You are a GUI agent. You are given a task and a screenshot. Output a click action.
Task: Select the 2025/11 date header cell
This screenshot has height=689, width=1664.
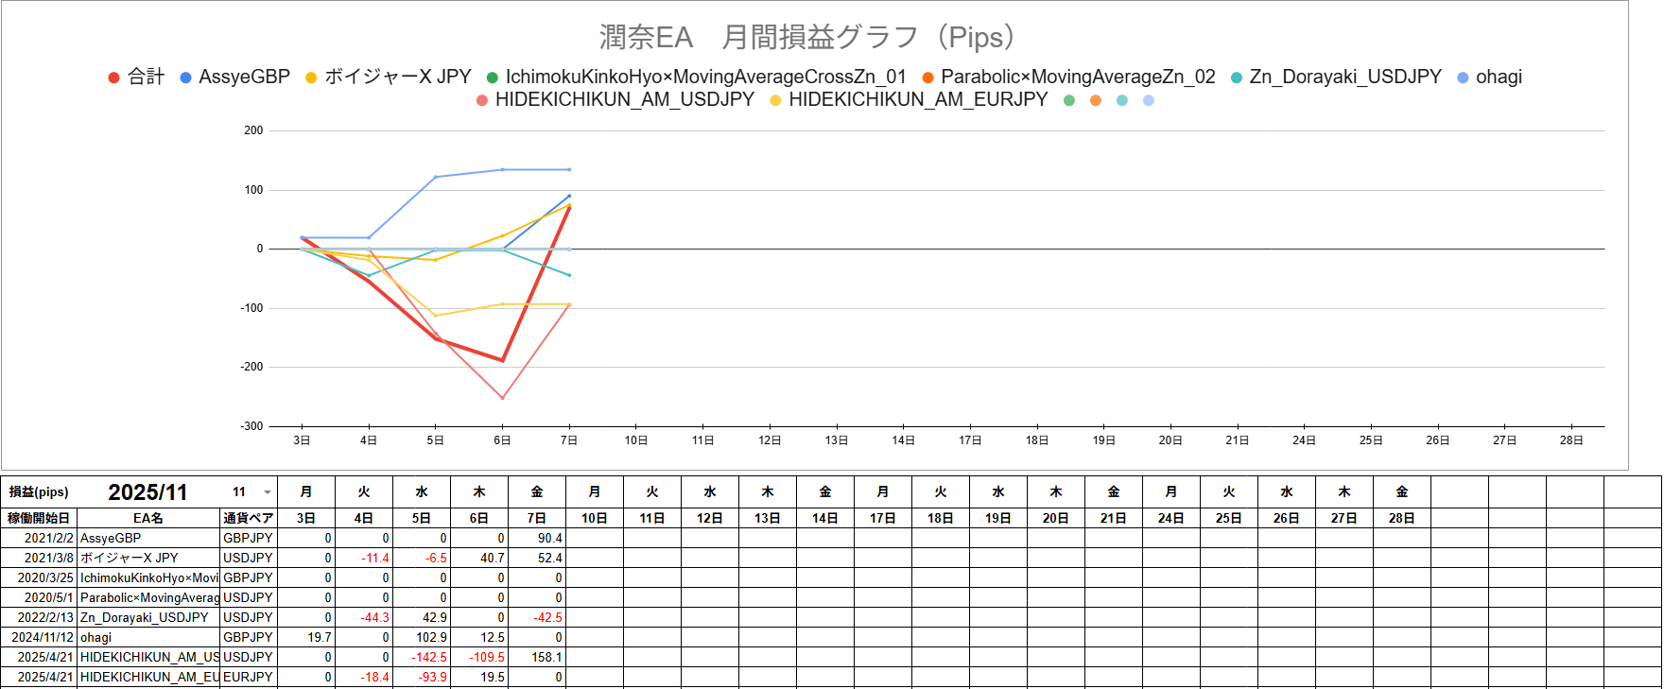(147, 492)
